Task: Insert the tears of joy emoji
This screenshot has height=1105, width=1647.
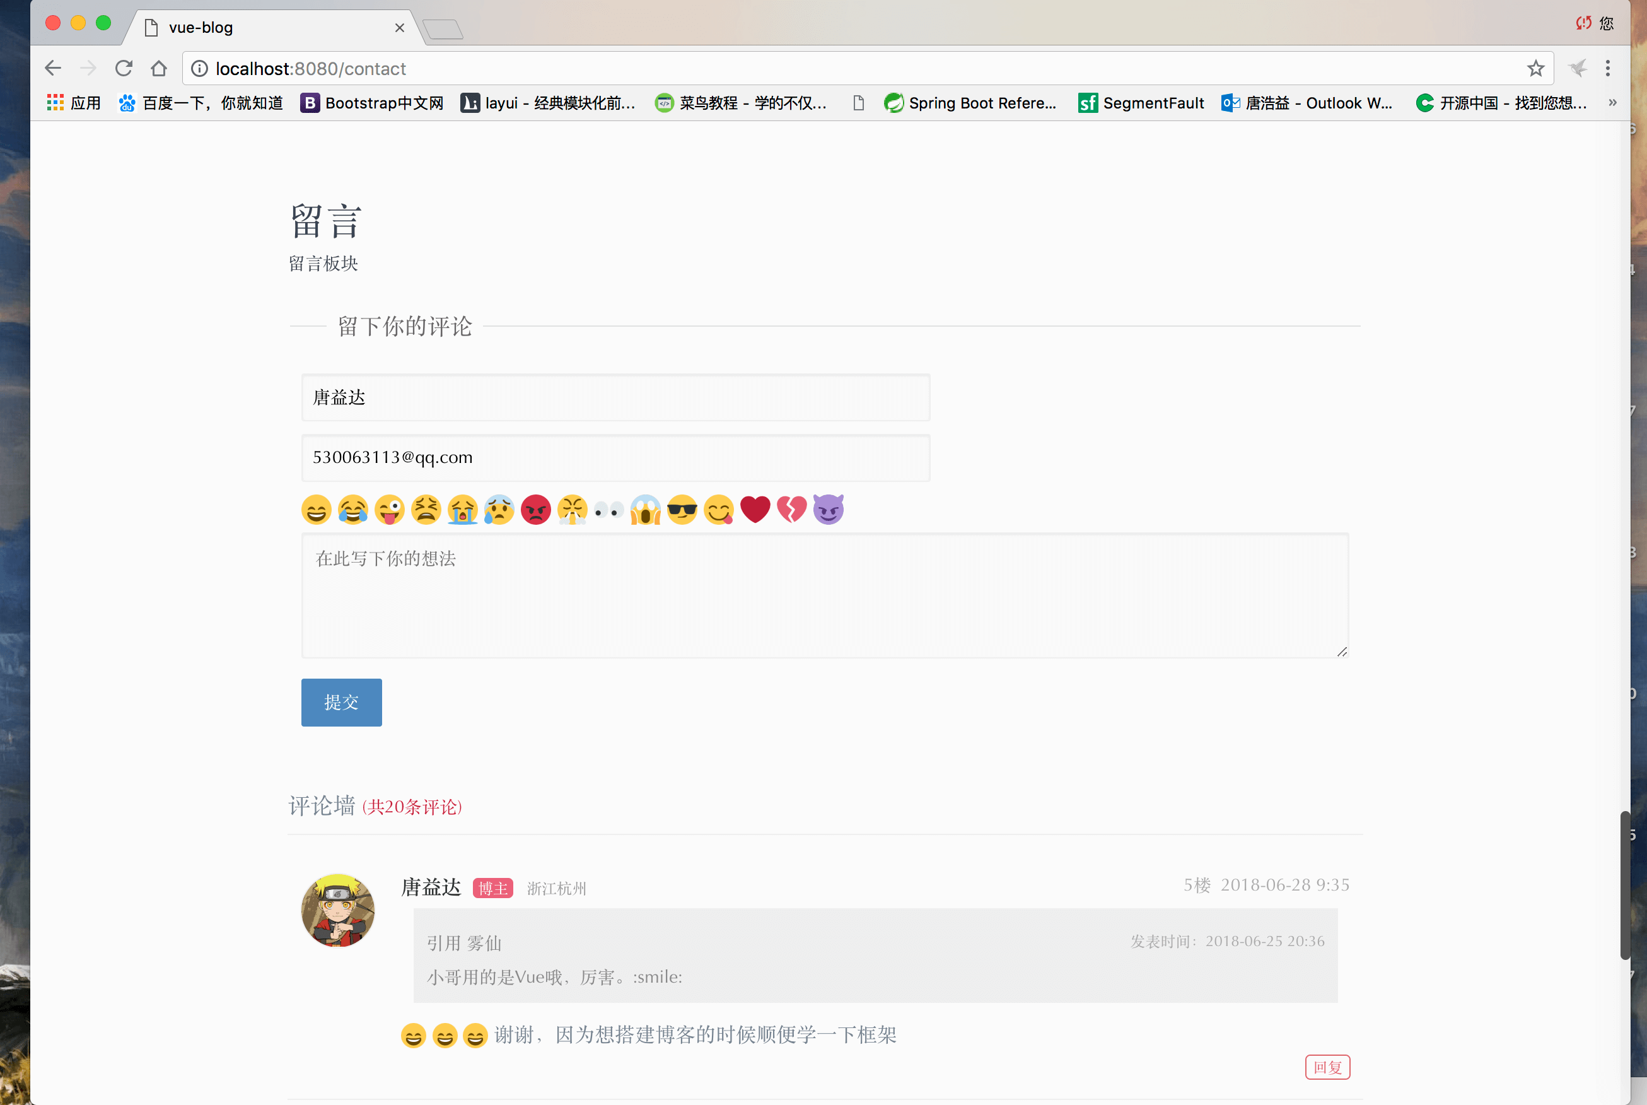Action: (x=353, y=510)
